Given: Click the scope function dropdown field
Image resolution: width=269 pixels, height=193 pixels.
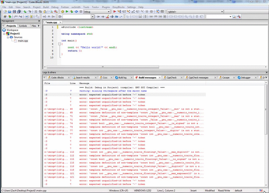Looking at the screenshot, I should 246,12.
